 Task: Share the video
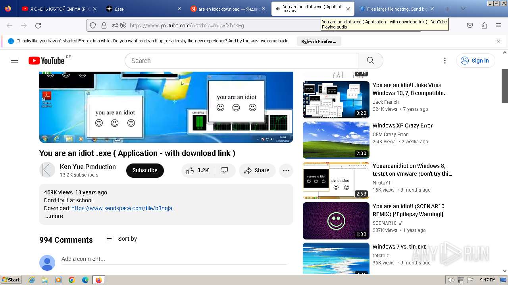[x=257, y=170]
